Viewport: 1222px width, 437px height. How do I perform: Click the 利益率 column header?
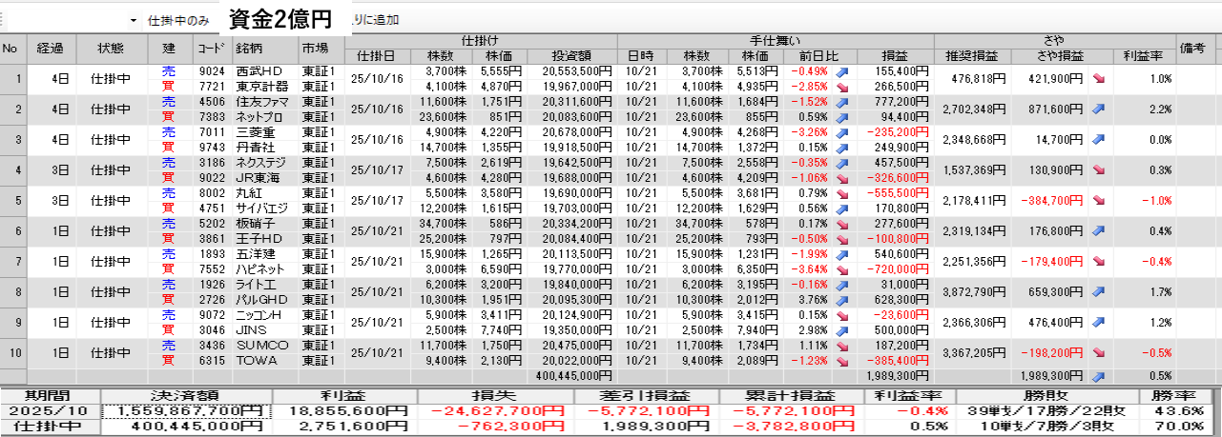(1144, 55)
